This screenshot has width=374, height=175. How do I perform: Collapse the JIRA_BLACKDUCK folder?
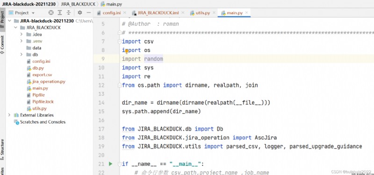16,27
